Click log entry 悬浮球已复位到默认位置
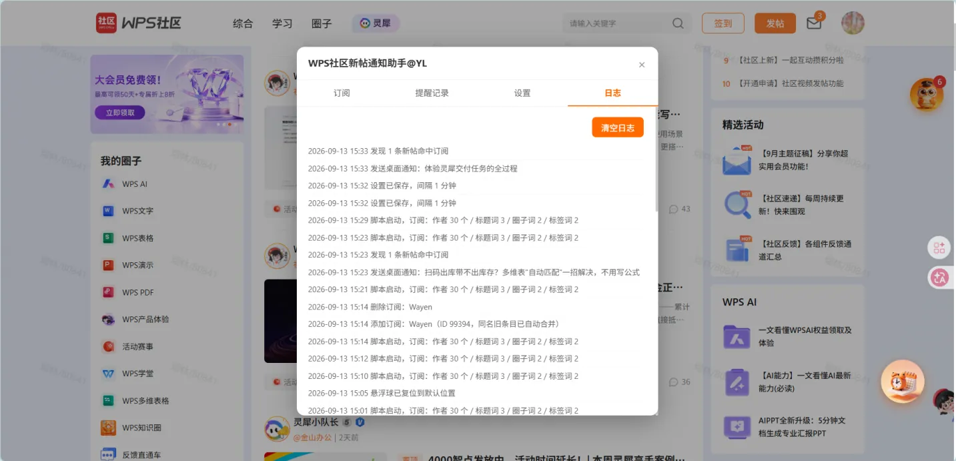The height and width of the screenshot is (461, 956). [x=382, y=393]
